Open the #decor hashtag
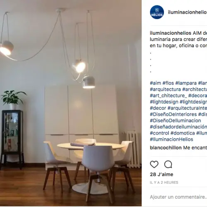This screenshot has height=207, width=207. (x=158, y=108)
